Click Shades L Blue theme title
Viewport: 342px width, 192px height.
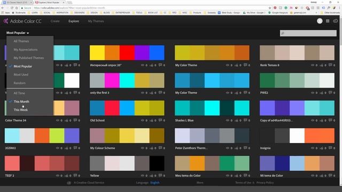[184, 121]
